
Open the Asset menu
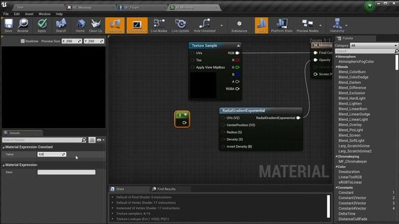[29, 14]
